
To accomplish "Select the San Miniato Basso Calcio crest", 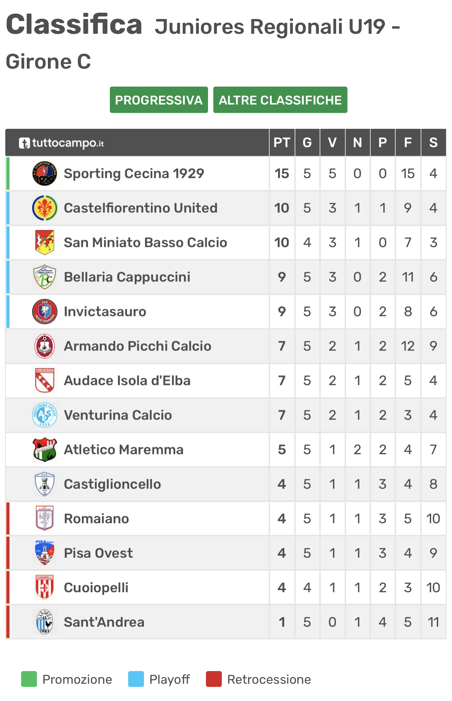I will [45, 242].
